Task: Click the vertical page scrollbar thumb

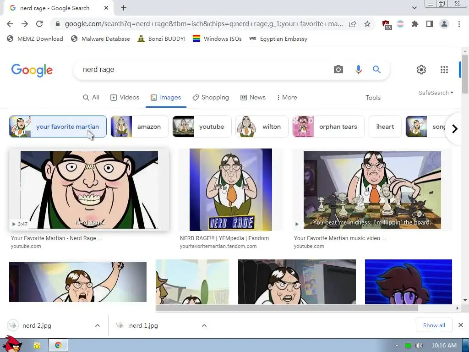Action: coord(464,74)
